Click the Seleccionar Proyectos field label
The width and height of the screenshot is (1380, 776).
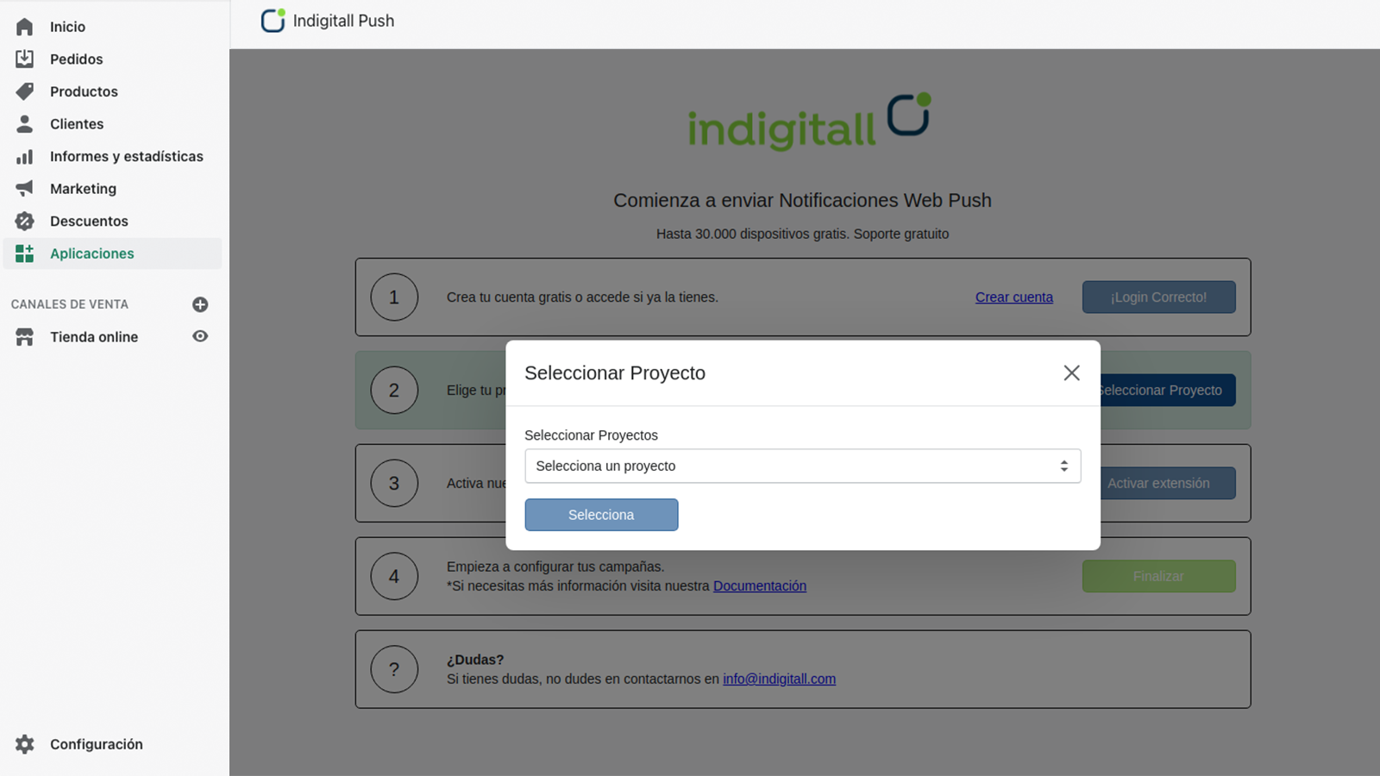tap(591, 435)
